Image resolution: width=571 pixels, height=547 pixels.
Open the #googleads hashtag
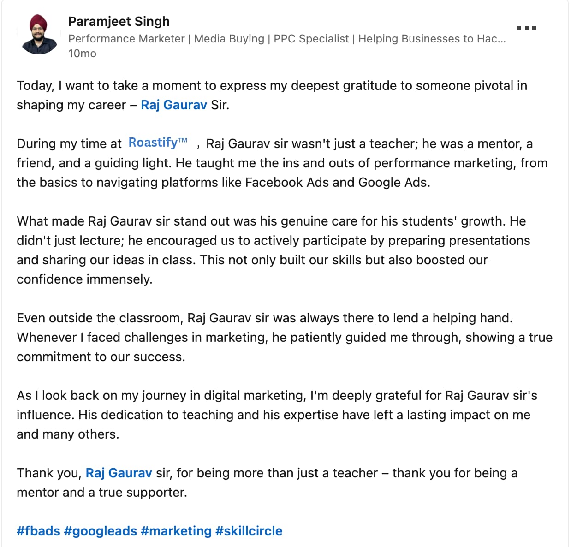100,531
